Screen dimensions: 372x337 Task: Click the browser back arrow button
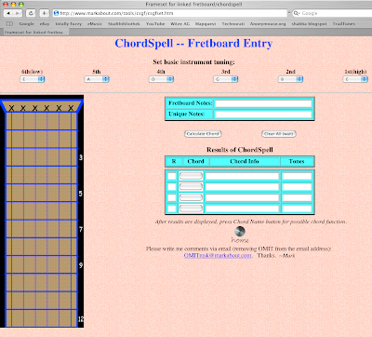[8, 13]
